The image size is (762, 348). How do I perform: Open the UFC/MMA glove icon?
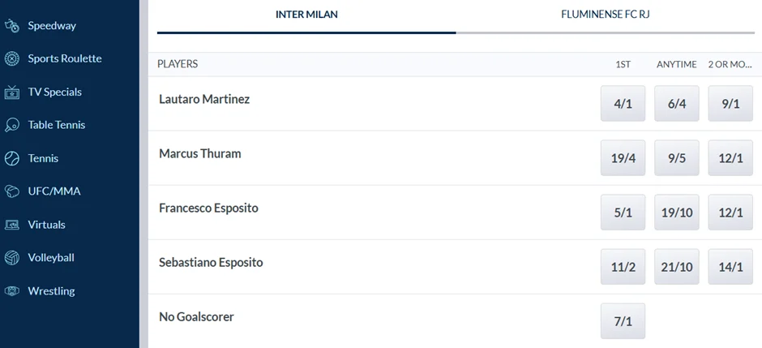[x=12, y=192]
